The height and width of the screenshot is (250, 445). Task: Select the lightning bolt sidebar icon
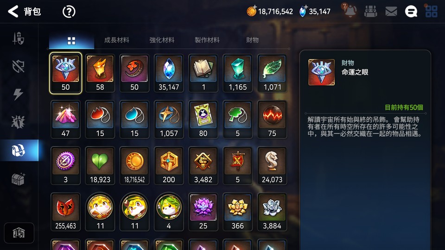pos(18,94)
